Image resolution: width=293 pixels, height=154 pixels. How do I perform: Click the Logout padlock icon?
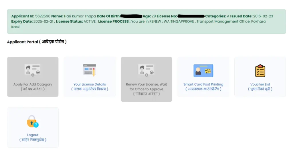[x=33, y=121]
